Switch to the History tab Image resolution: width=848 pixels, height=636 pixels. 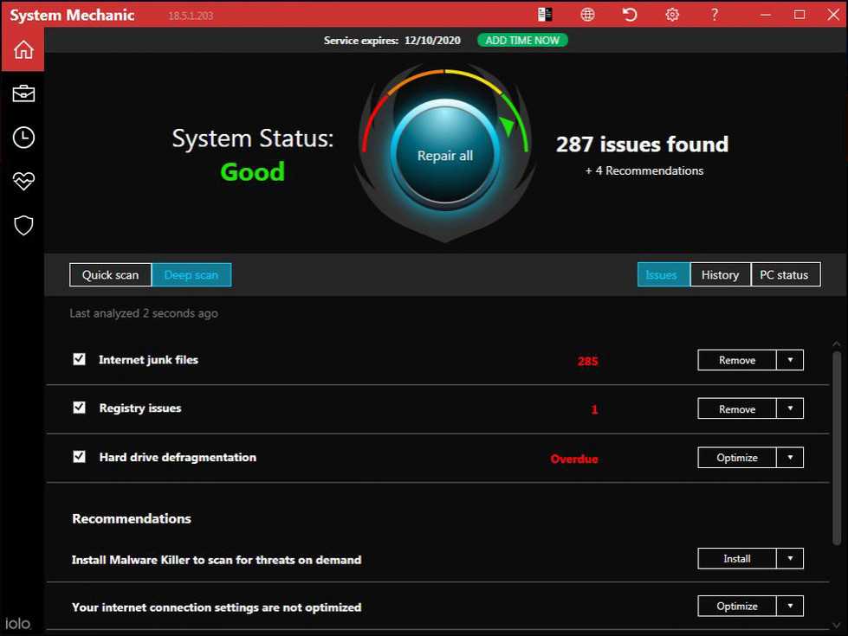point(720,274)
